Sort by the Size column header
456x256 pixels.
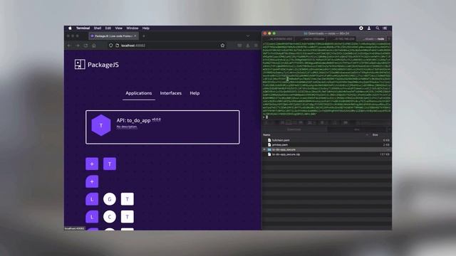coord(375,135)
